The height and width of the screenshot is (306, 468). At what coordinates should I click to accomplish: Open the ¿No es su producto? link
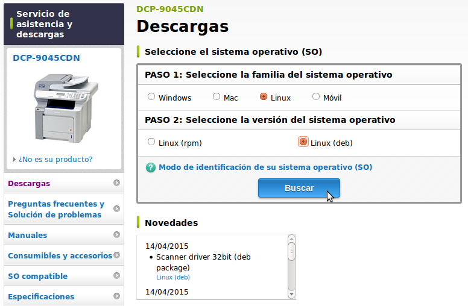(x=55, y=160)
